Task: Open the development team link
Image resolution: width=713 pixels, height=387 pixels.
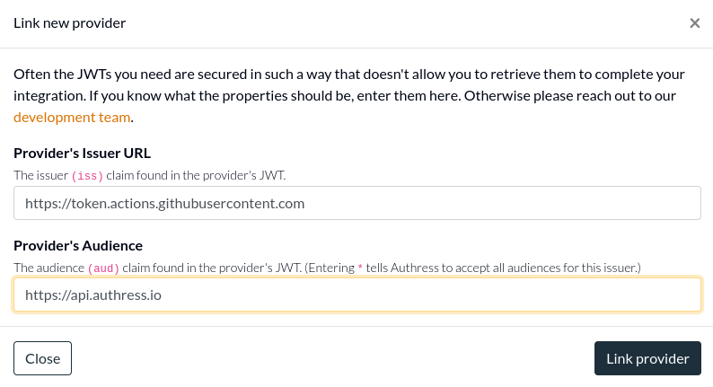Action: 72,117
